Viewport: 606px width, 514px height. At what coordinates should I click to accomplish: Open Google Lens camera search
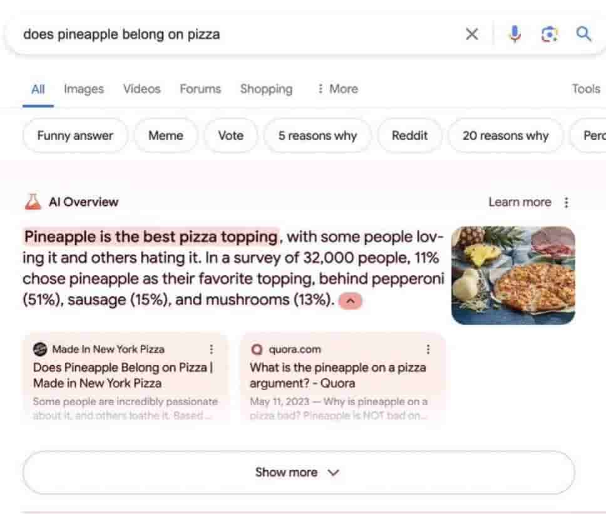[x=549, y=34]
